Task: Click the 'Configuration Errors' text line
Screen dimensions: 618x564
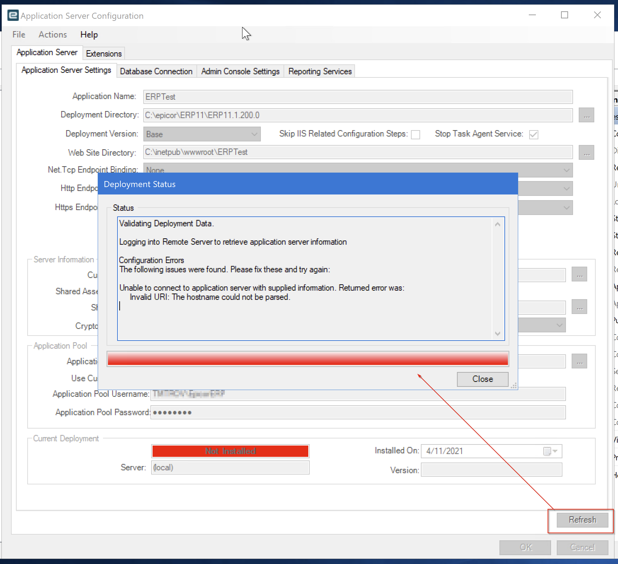Action: coord(151,260)
